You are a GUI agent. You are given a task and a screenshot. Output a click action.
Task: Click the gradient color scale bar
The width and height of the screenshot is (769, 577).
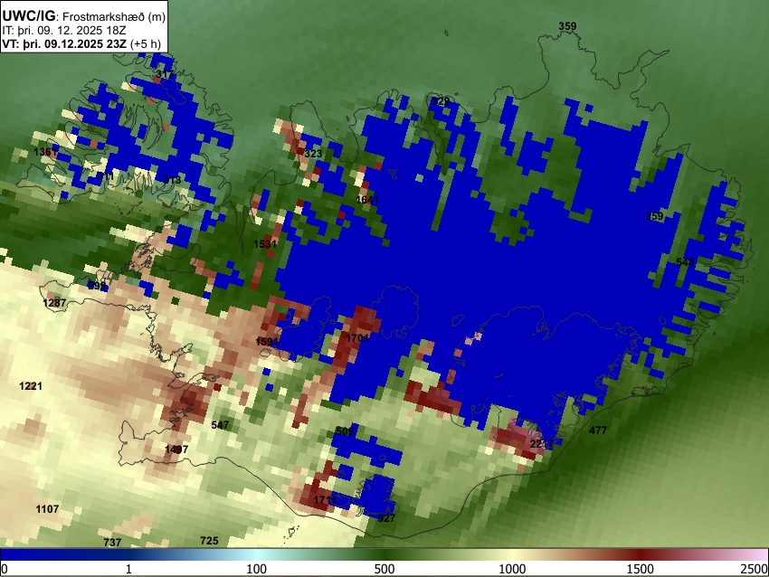pyautogui.click(x=384, y=555)
